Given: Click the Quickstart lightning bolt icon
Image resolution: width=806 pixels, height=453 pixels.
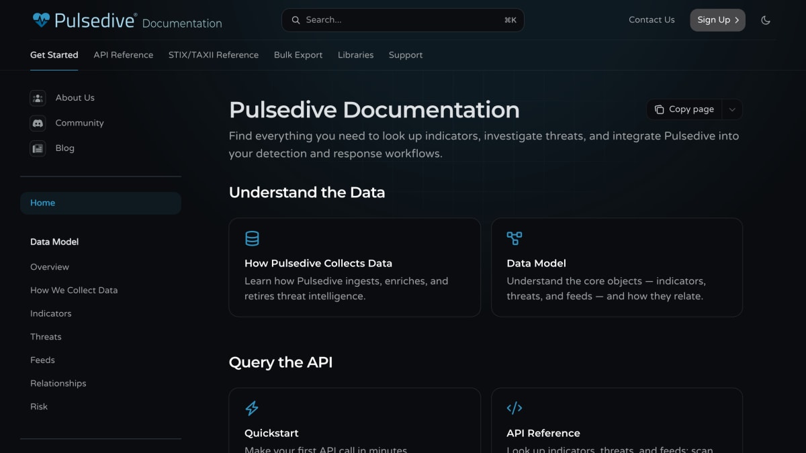Looking at the screenshot, I should (x=252, y=408).
